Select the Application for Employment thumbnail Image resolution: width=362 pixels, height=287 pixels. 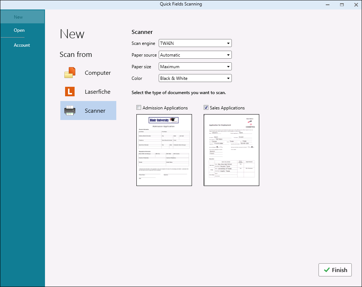(231, 150)
